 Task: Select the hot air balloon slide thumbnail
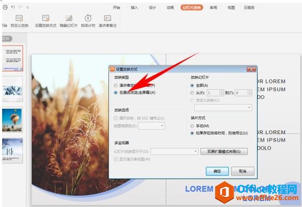[13, 119]
